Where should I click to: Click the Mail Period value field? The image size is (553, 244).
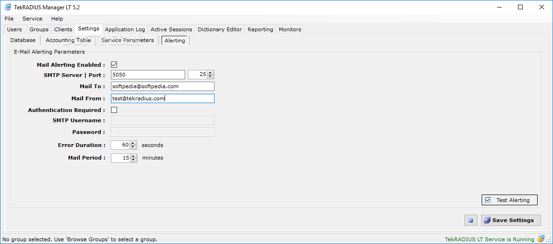[x=120, y=158]
